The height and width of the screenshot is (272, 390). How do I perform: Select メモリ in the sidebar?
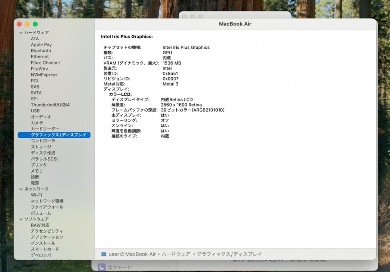[x=37, y=171]
